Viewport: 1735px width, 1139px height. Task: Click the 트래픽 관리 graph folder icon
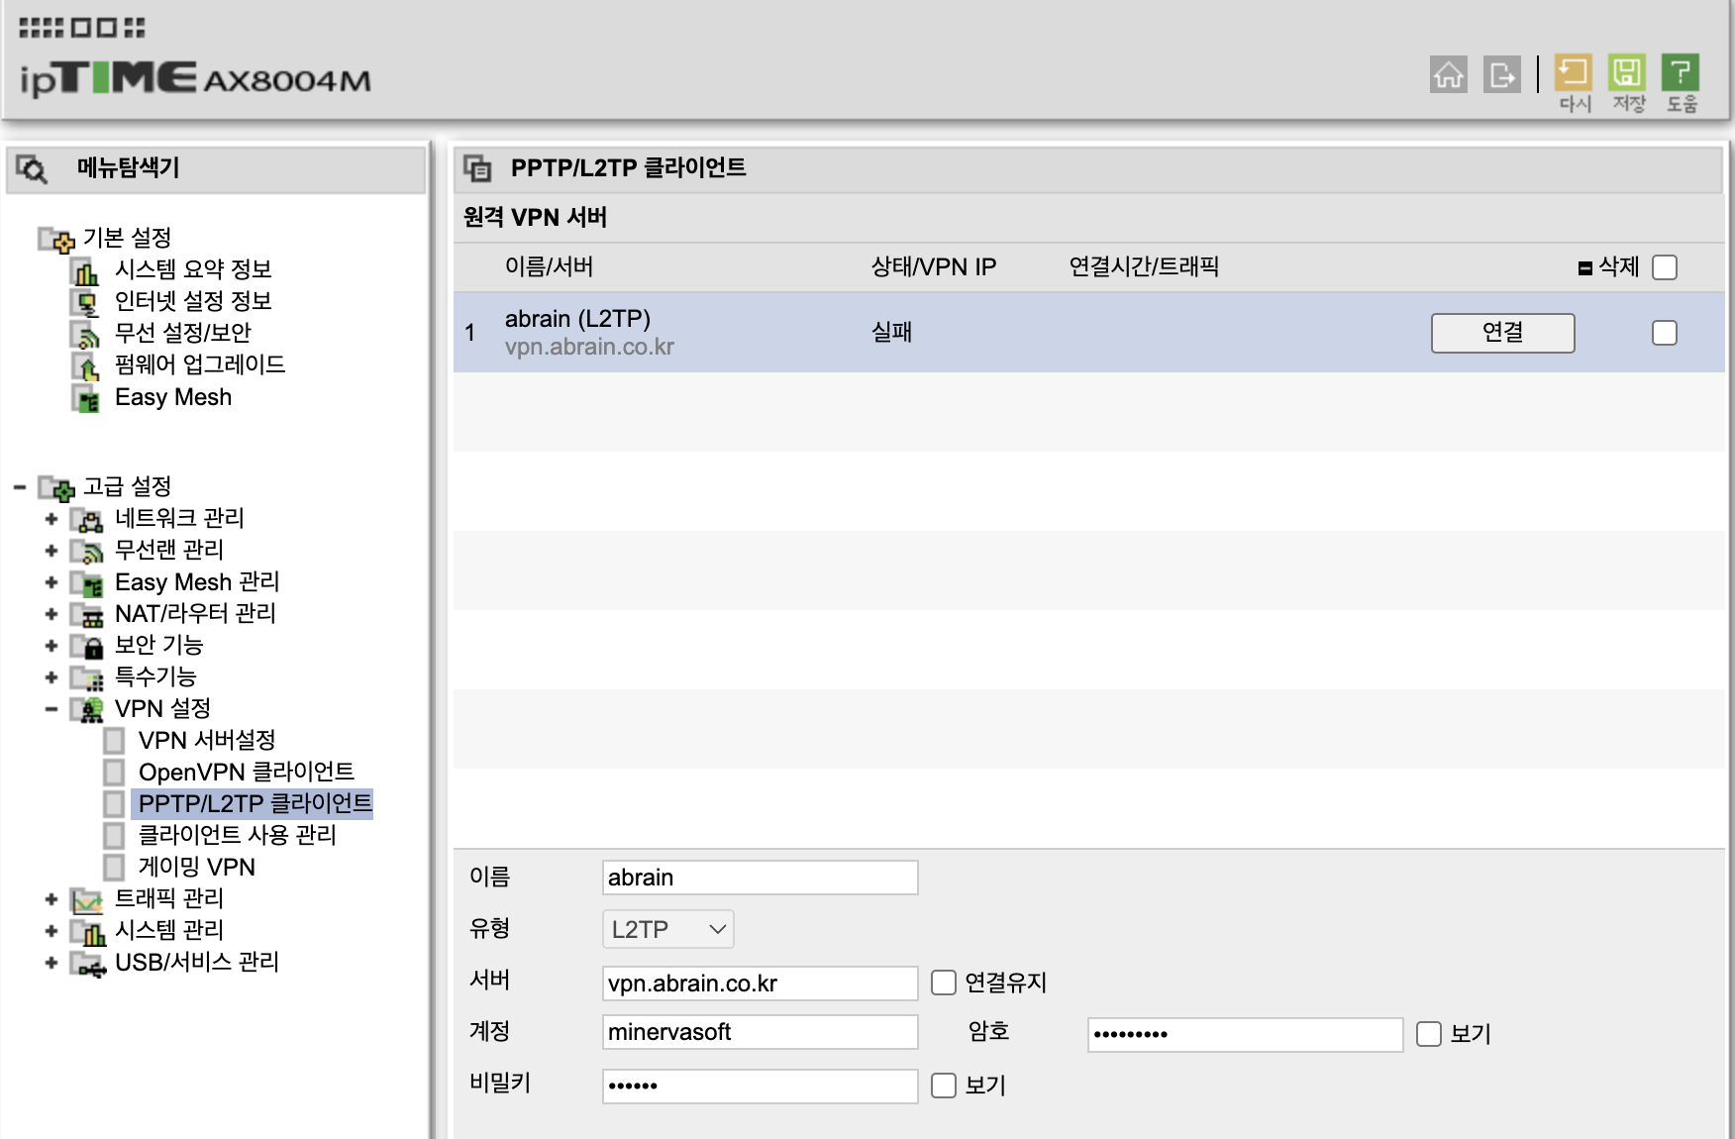87,899
